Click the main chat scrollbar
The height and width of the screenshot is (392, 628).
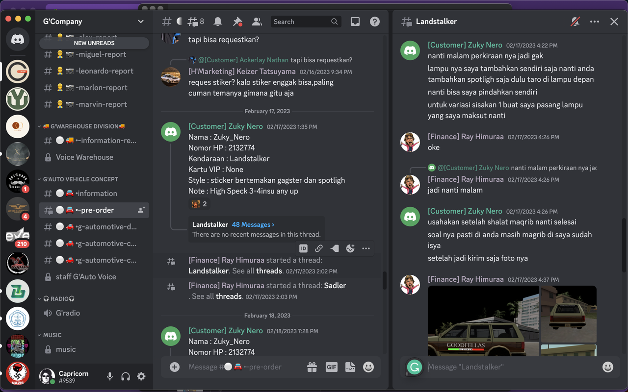385,280
